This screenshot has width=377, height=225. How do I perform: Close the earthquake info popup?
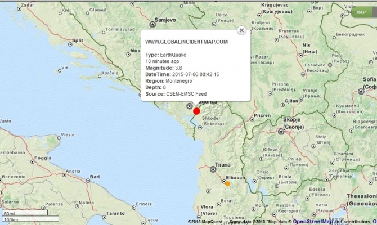click(x=241, y=30)
